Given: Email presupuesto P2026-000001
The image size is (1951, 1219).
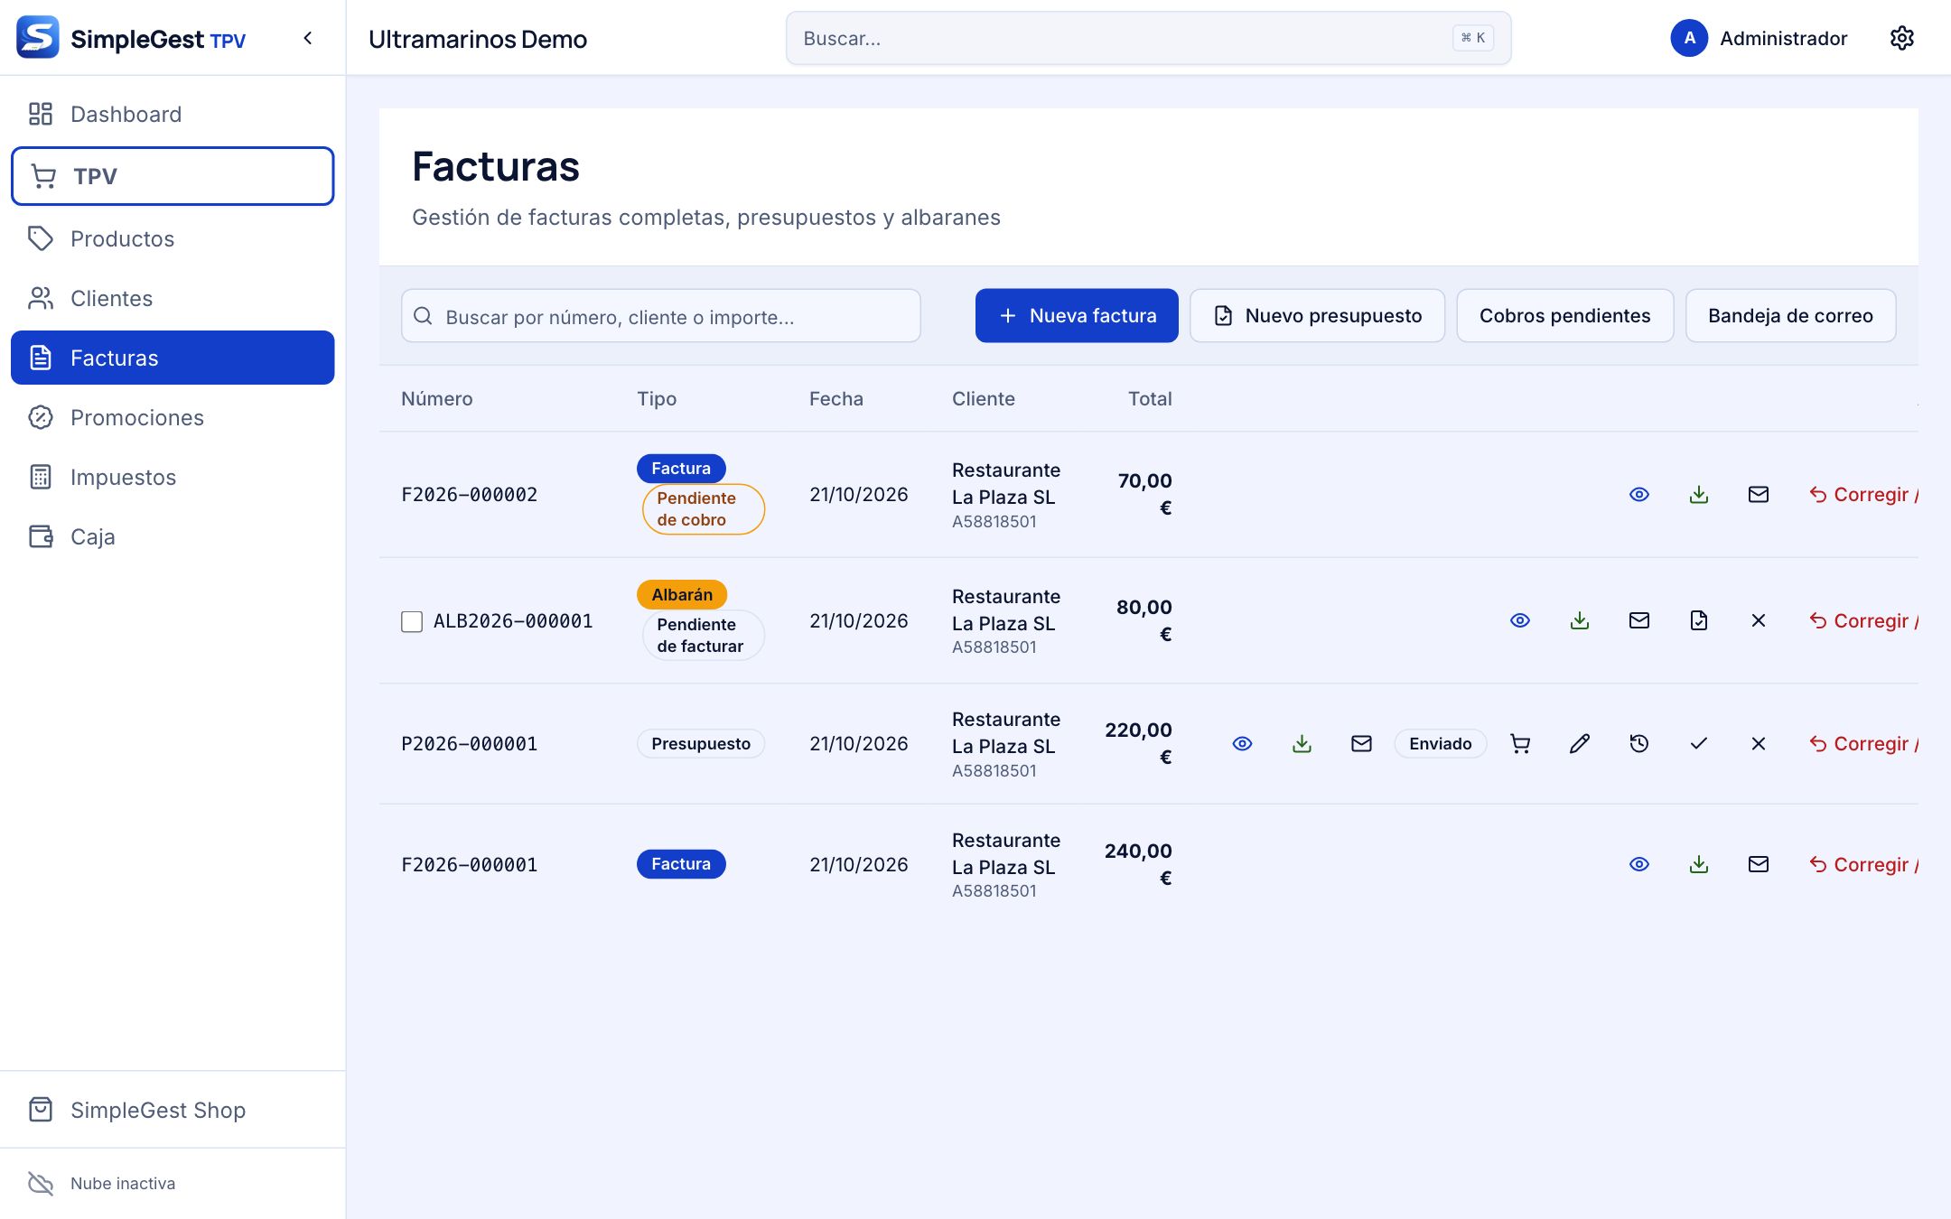Looking at the screenshot, I should pos(1362,743).
